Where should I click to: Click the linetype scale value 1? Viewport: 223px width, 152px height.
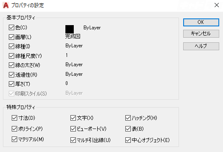pyautogui.click(x=67, y=55)
